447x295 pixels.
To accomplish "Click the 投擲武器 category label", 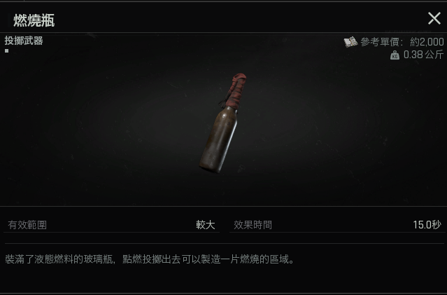I will point(24,41).
